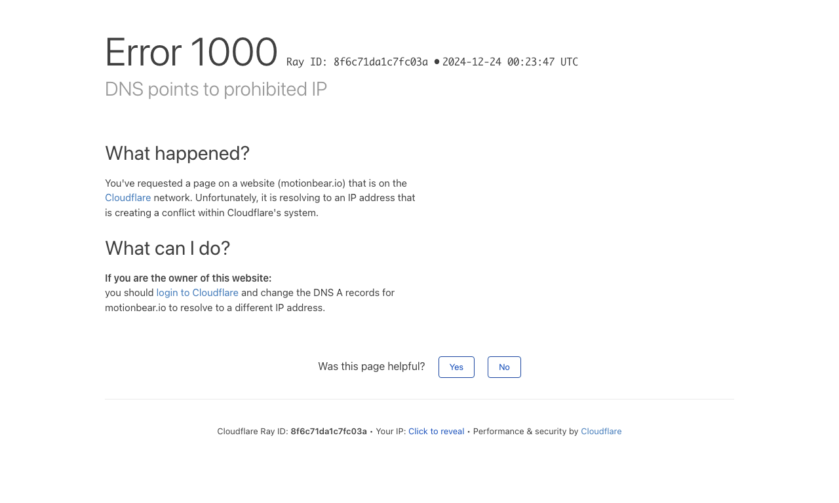Screen dimensions: 839x503
Task: Click the Error 1000 heading
Action: pos(191,52)
